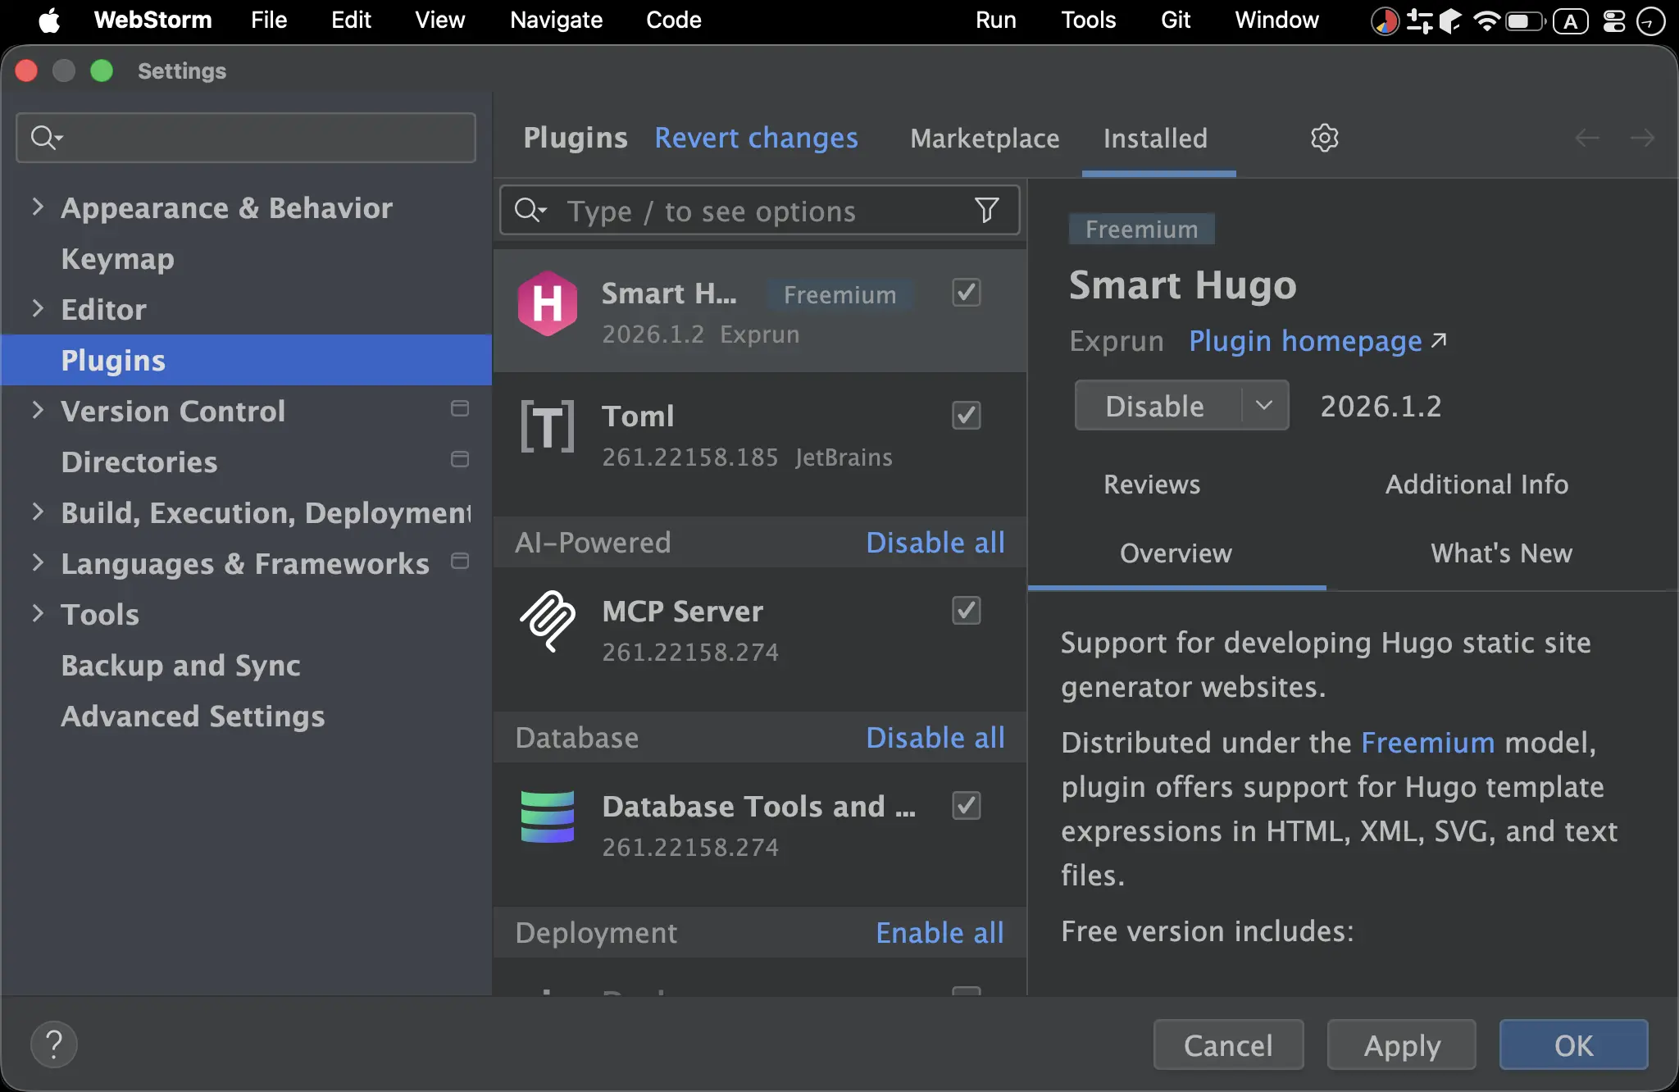Open the Navigate menu
This screenshot has height=1092, width=1679.
coord(556,20)
